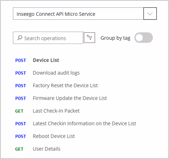This screenshot has height=159, width=169.
Task: Click the POST badge beside Device List
Action: coord(20,60)
